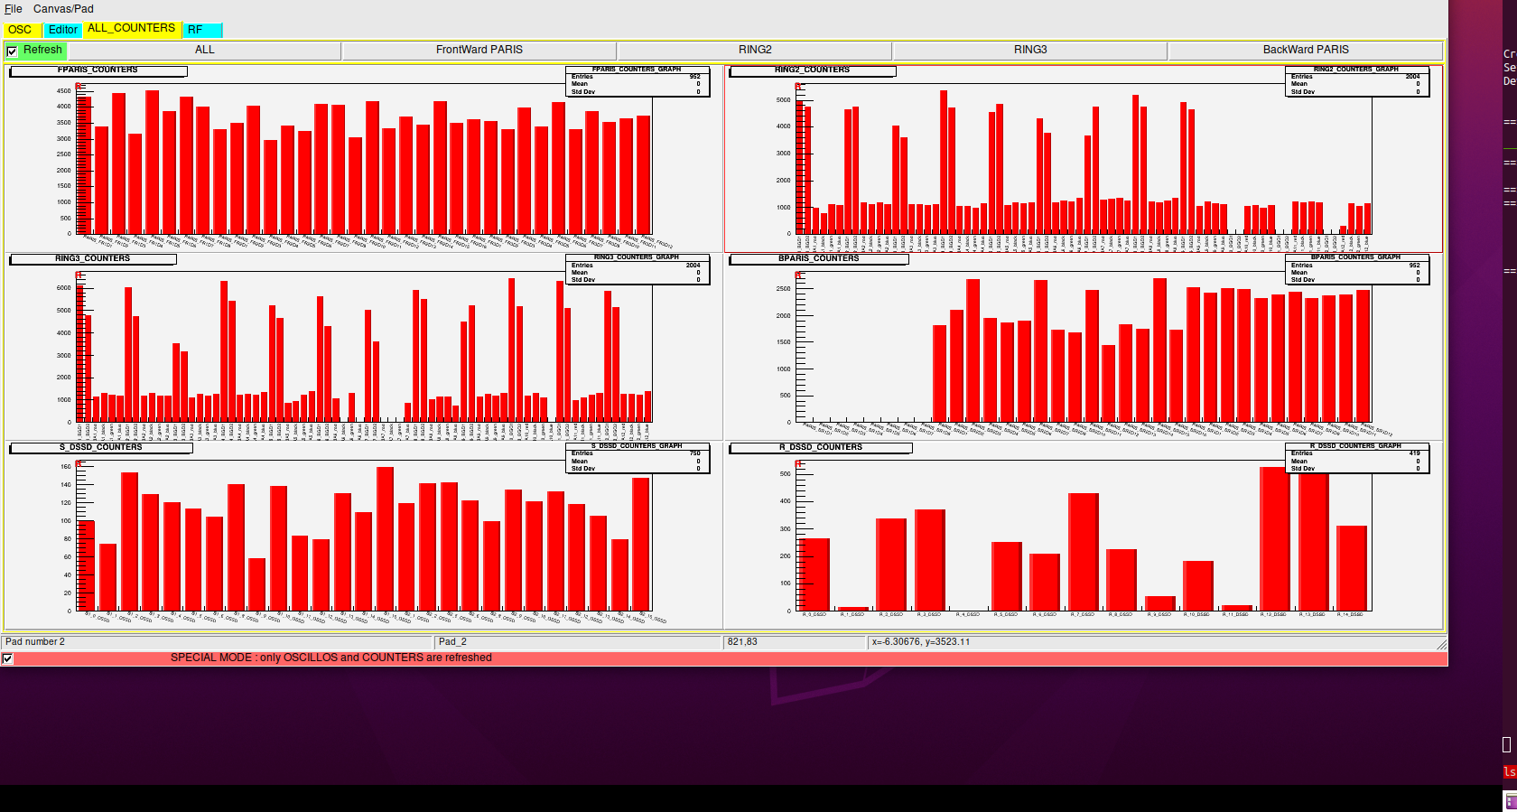This screenshot has width=1517, height=812.
Task: Open the Canvas/Pad menu
Action: point(63,9)
